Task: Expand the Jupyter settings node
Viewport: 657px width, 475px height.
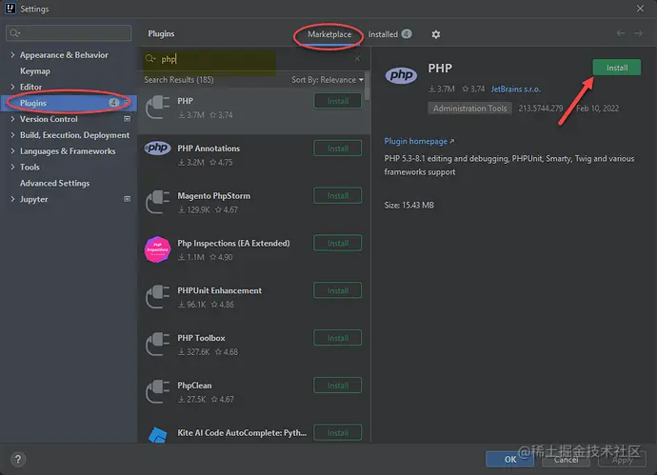Action: point(12,199)
